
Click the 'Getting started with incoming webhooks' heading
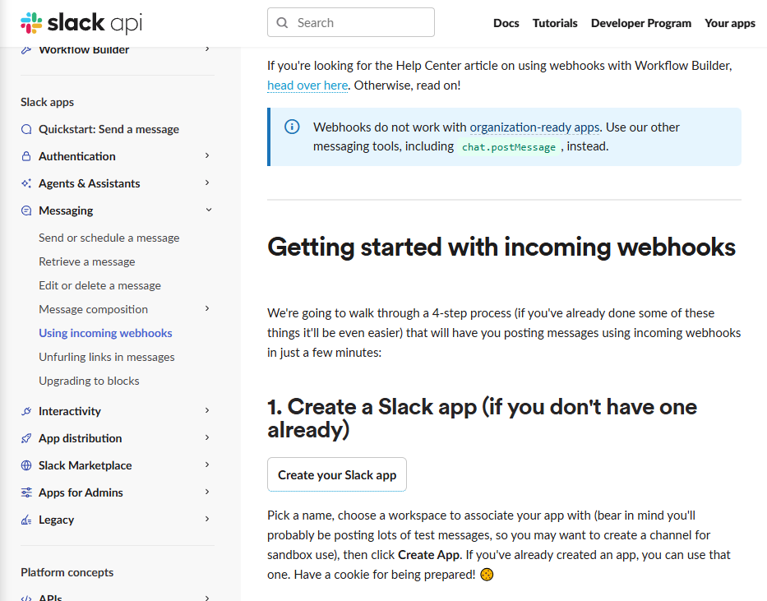pos(501,247)
